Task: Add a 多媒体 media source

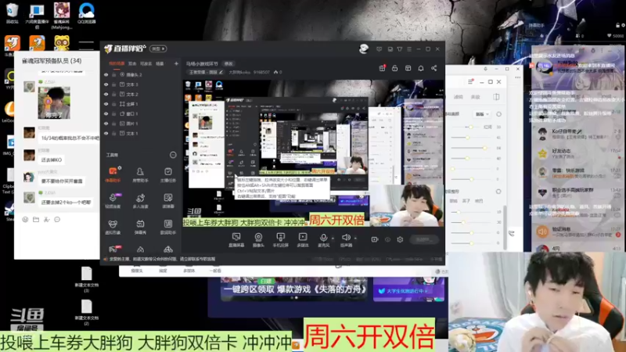Action: tap(303, 240)
